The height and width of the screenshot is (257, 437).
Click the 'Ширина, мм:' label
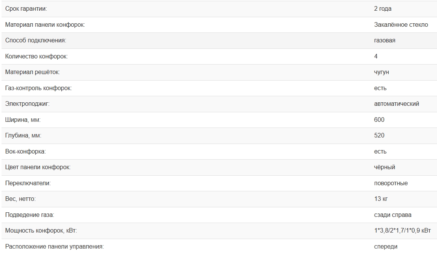click(23, 120)
